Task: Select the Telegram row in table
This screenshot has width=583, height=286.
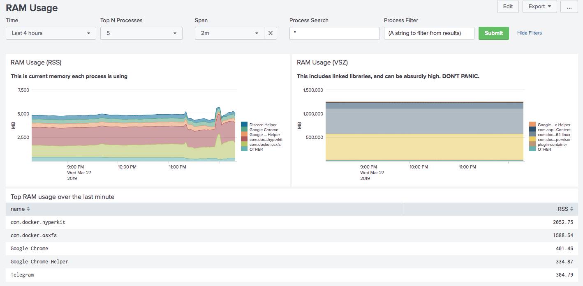Action: (291, 275)
